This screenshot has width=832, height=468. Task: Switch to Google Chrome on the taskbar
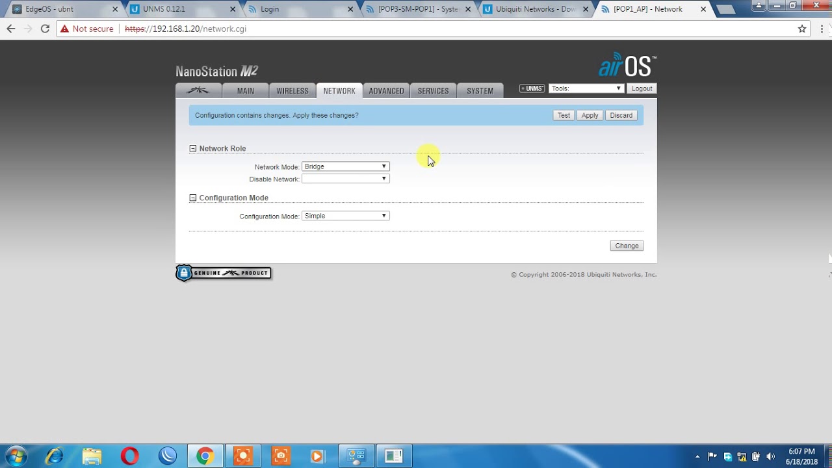click(205, 456)
